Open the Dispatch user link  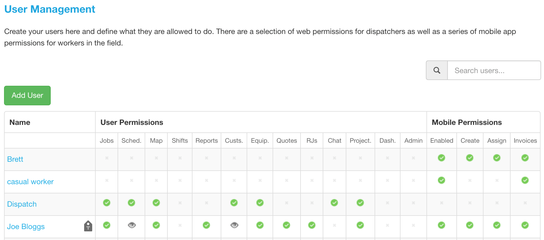22,204
